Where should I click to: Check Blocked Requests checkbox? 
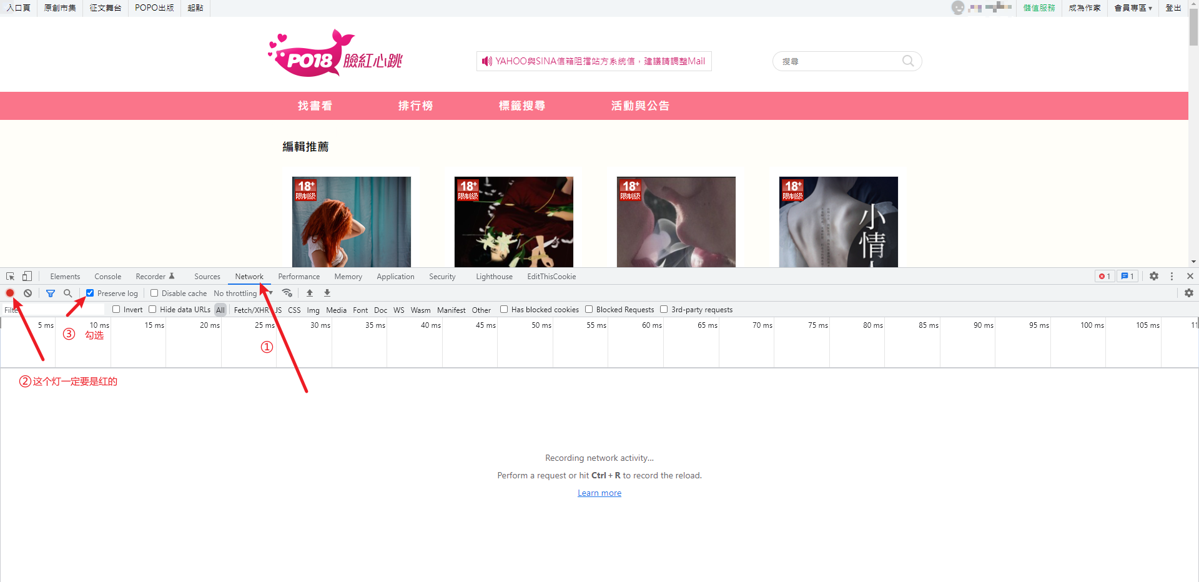point(589,309)
